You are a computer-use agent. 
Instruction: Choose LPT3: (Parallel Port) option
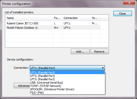point(67,79)
